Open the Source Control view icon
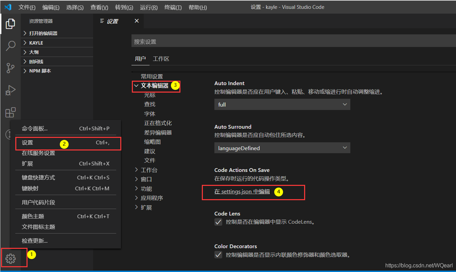The height and width of the screenshot is (272, 456). (x=11, y=68)
